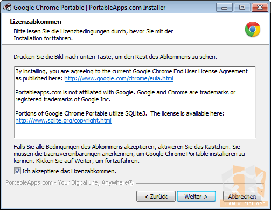Minimize the installer window

click(224, 8)
